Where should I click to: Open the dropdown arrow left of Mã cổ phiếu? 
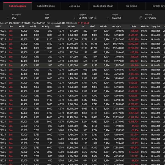coord(8,18)
